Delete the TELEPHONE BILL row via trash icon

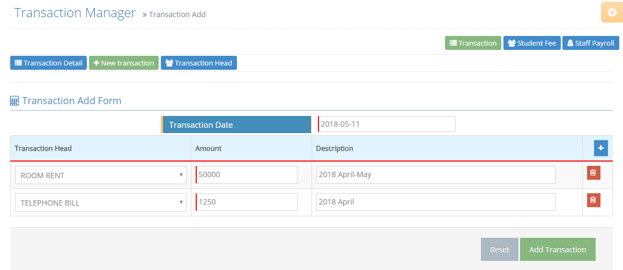593,200
